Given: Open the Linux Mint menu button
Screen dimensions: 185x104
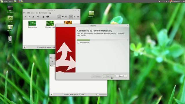Looking at the screenshot, I should [x=6, y=1].
